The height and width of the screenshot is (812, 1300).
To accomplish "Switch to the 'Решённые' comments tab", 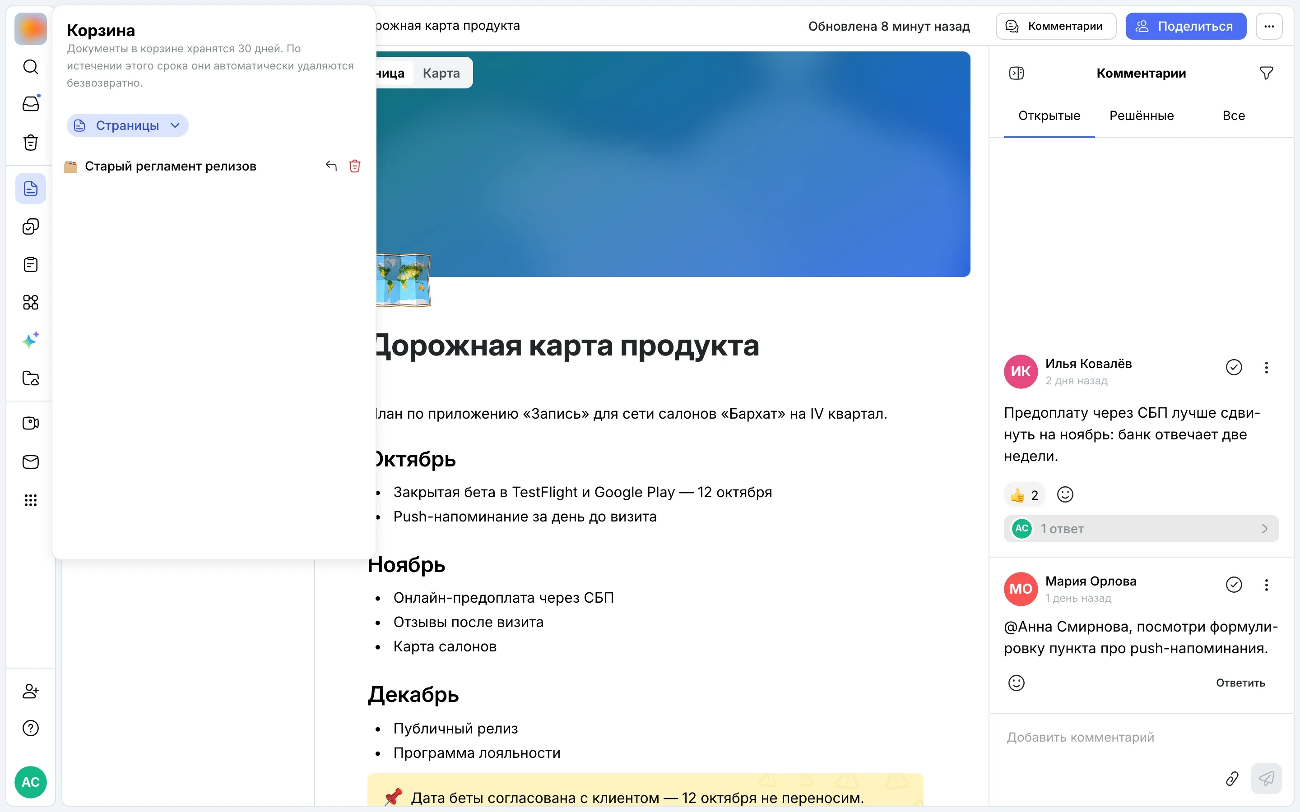I will (1142, 116).
